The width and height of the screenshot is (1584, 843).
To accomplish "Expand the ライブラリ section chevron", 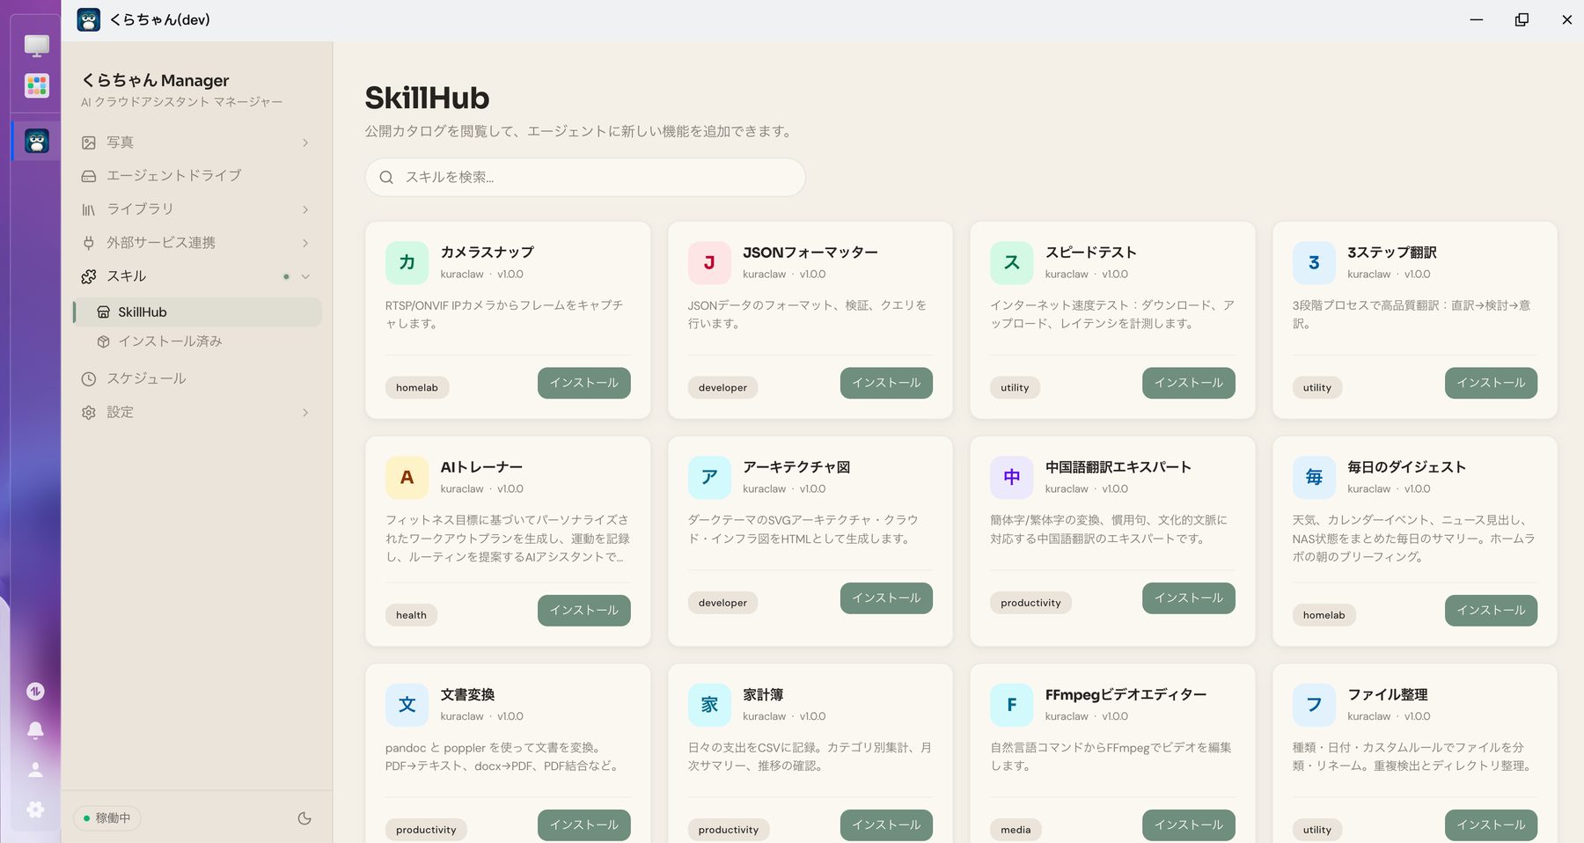I will point(305,209).
